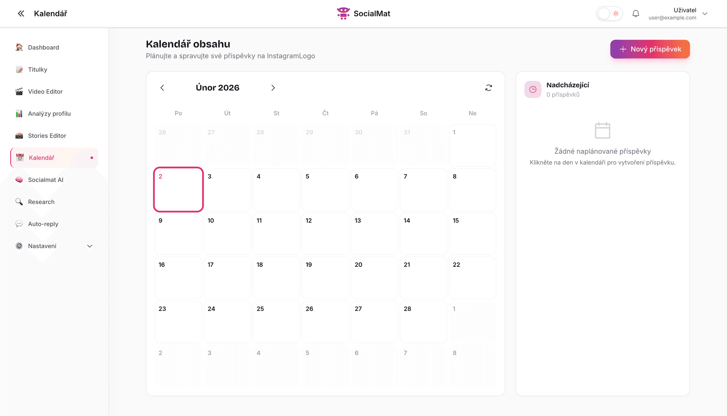Open notifications bell
The height and width of the screenshot is (416, 727).
pos(636,14)
